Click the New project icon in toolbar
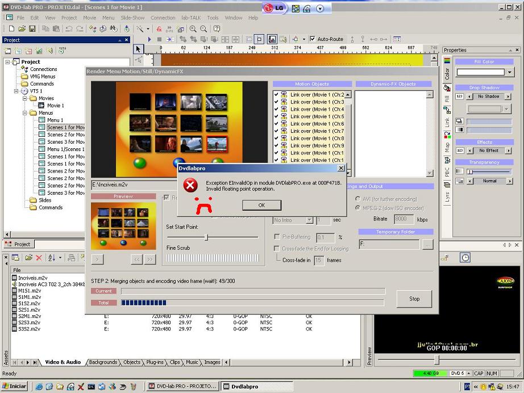Image resolution: width=524 pixels, height=393 pixels. point(11,29)
